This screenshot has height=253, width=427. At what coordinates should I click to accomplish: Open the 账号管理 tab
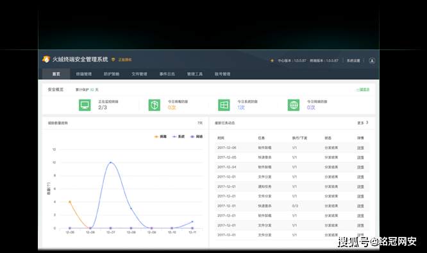click(222, 74)
